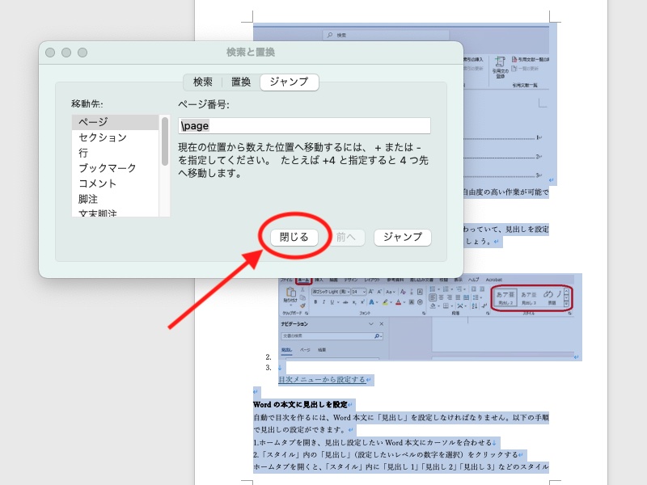Image resolution: width=647 pixels, height=485 pixels.
Task: Toggle underline formatting with the U button
Action: coord(332,301)
